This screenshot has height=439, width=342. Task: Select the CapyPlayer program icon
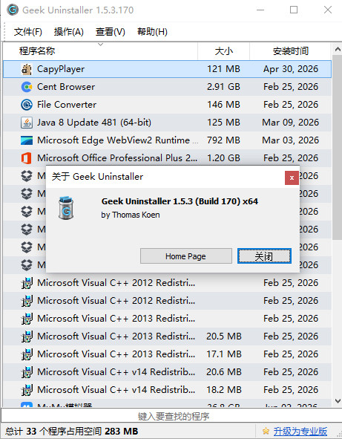pyautogui.click(x=27, y=69)
